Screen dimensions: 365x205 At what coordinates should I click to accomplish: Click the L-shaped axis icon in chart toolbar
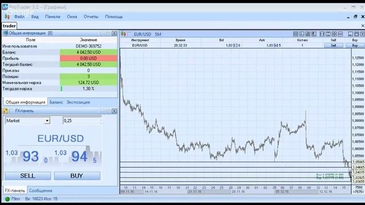(302, 34)
